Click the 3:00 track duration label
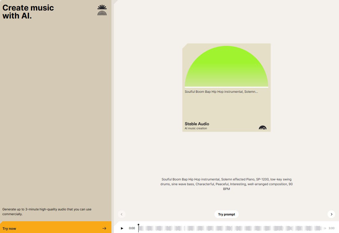This screenshot has width=339, height=233. 331,228
